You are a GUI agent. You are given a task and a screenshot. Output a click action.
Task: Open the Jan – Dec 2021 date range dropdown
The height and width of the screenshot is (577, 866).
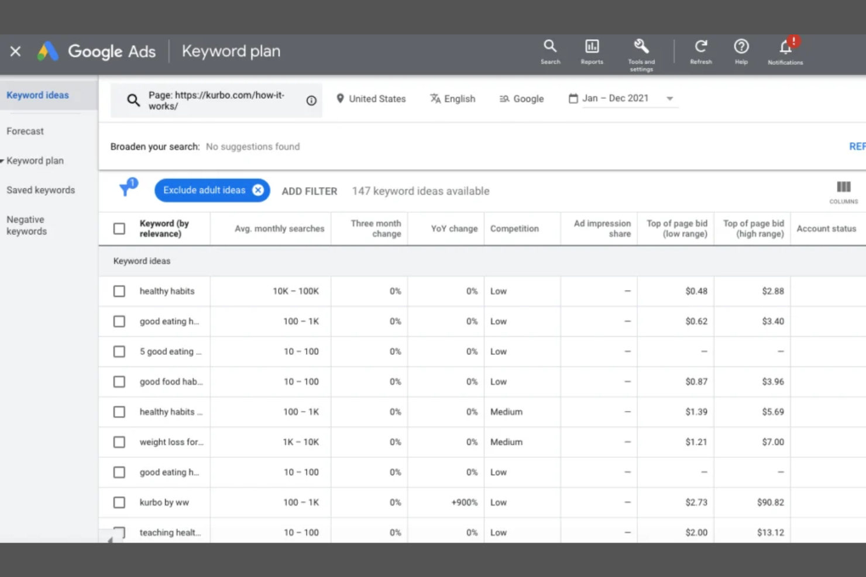click(669, 98)
